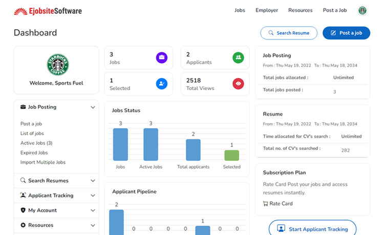Screen dimensions: 384x235
Task: Click the 3 Jobs stat card
Action: tap(139, 58)
